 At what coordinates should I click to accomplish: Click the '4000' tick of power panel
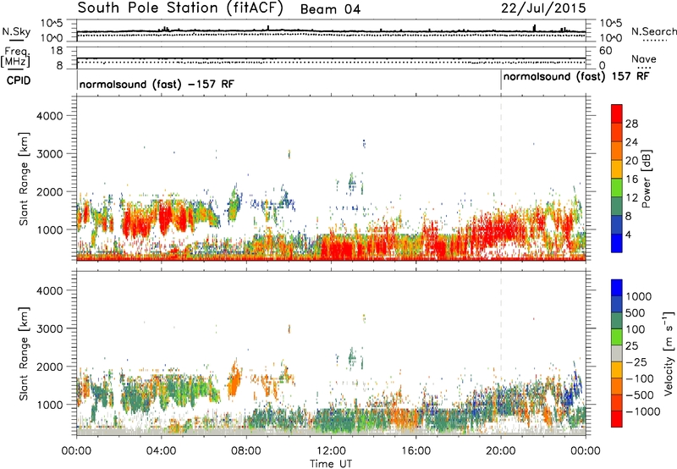click(49, 116)
